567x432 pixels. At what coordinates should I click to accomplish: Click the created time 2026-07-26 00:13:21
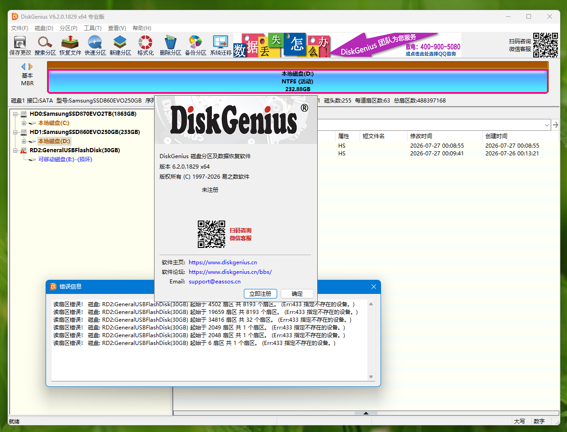[512, 154]
